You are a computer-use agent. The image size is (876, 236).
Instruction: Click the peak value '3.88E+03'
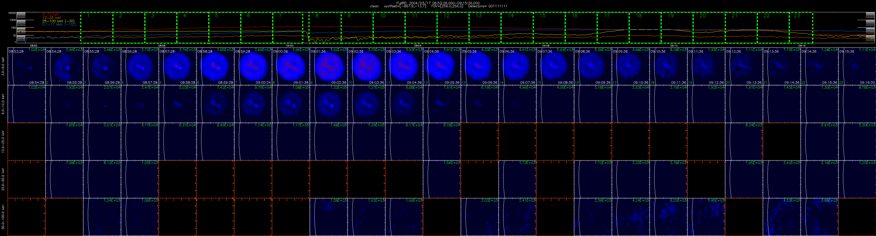pos(829,200)
